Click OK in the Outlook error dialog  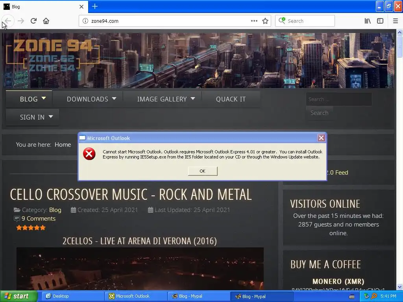pyautogui.click(x=203, y=171)
